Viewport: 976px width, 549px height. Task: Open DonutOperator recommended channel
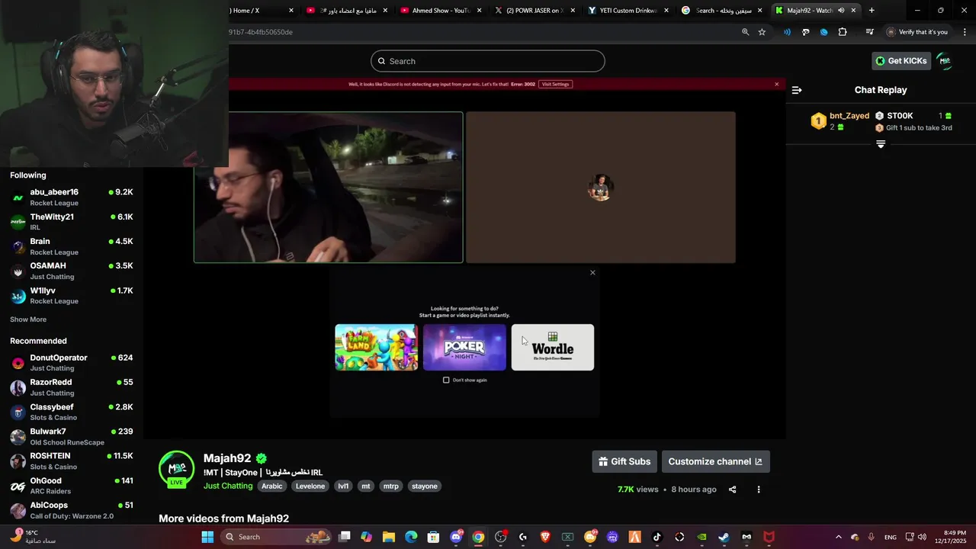click(x=72, y=362)
